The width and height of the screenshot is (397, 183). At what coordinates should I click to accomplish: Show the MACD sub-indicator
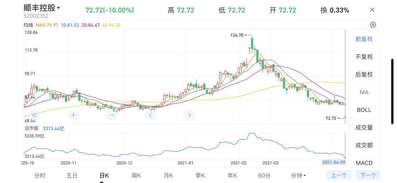point(364,163)
